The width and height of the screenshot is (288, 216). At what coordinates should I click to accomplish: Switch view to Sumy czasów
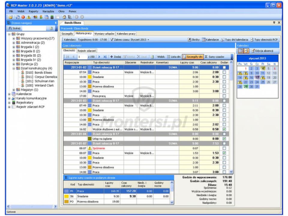pos(214,57)
